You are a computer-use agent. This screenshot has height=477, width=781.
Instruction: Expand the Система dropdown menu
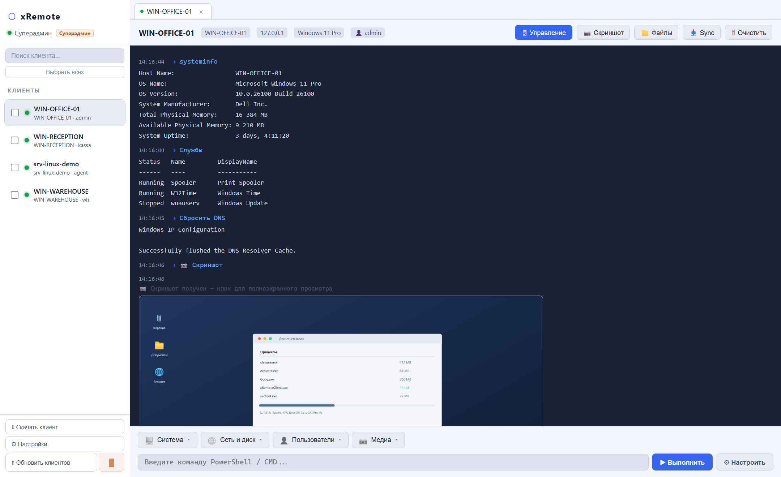(167, 440)
